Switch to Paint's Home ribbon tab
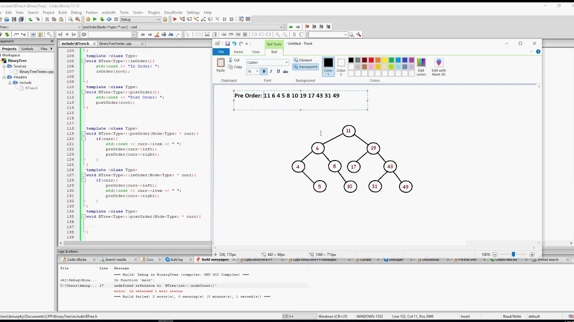The height and width of the screenshot is (322, 574). point(238,52)
